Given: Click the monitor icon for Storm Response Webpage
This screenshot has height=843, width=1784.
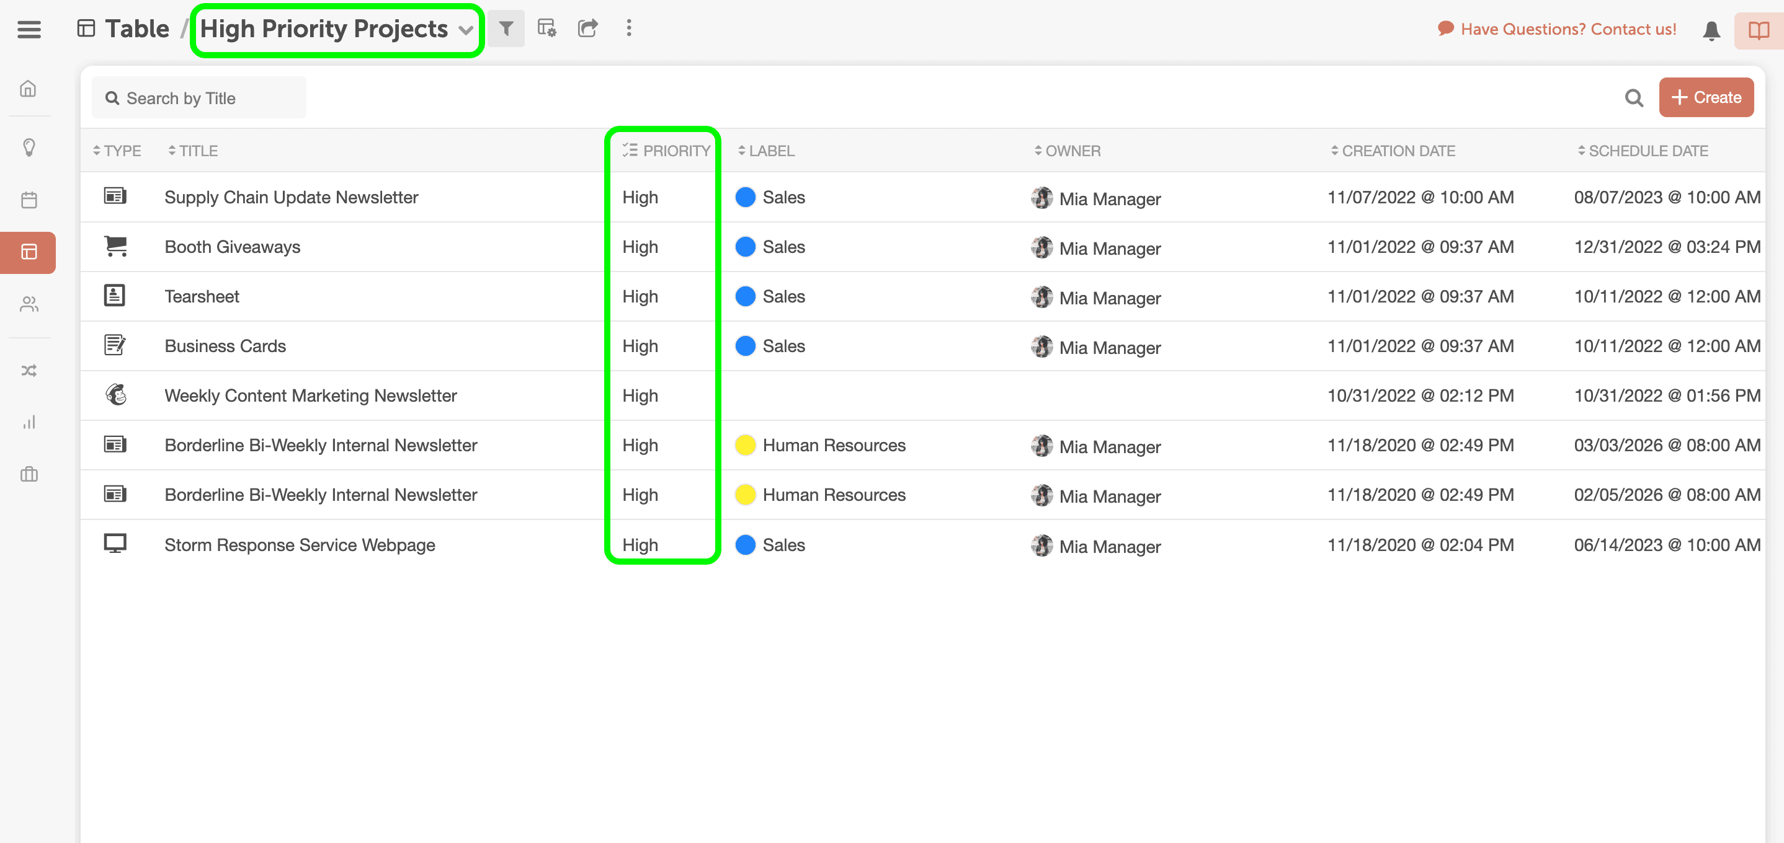Looking at the screenshot, I should (x=115, y=544).
